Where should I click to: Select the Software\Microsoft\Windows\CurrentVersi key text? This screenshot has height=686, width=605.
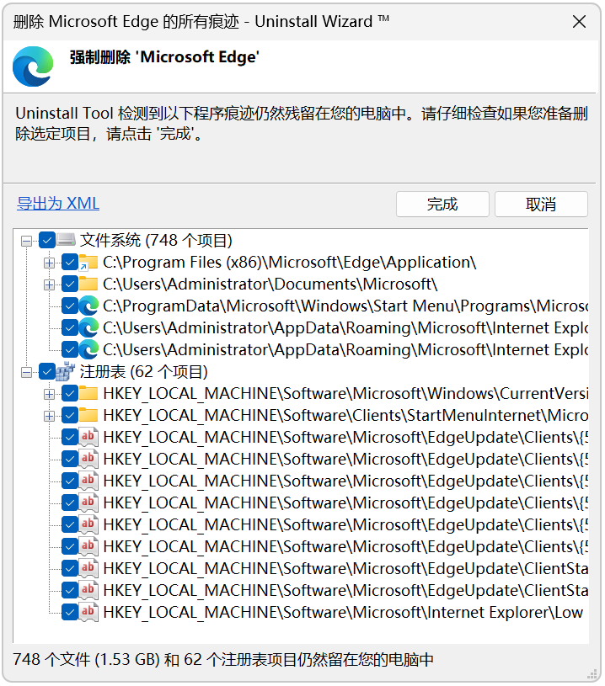tap(345, 393)
